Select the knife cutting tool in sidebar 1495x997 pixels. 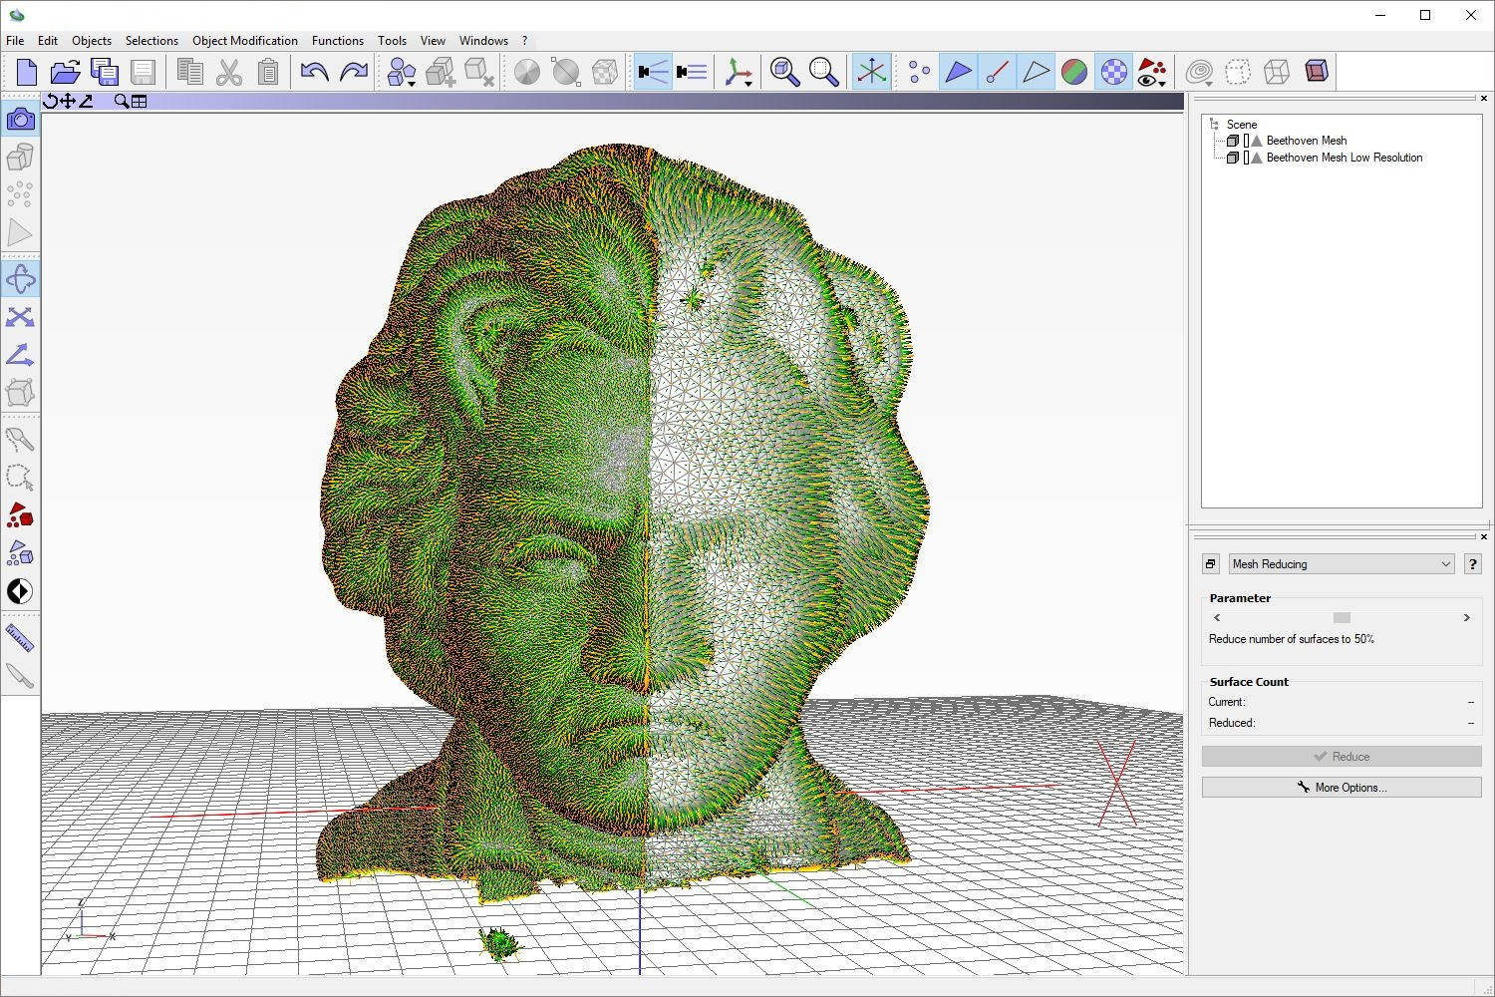point(20,676)
